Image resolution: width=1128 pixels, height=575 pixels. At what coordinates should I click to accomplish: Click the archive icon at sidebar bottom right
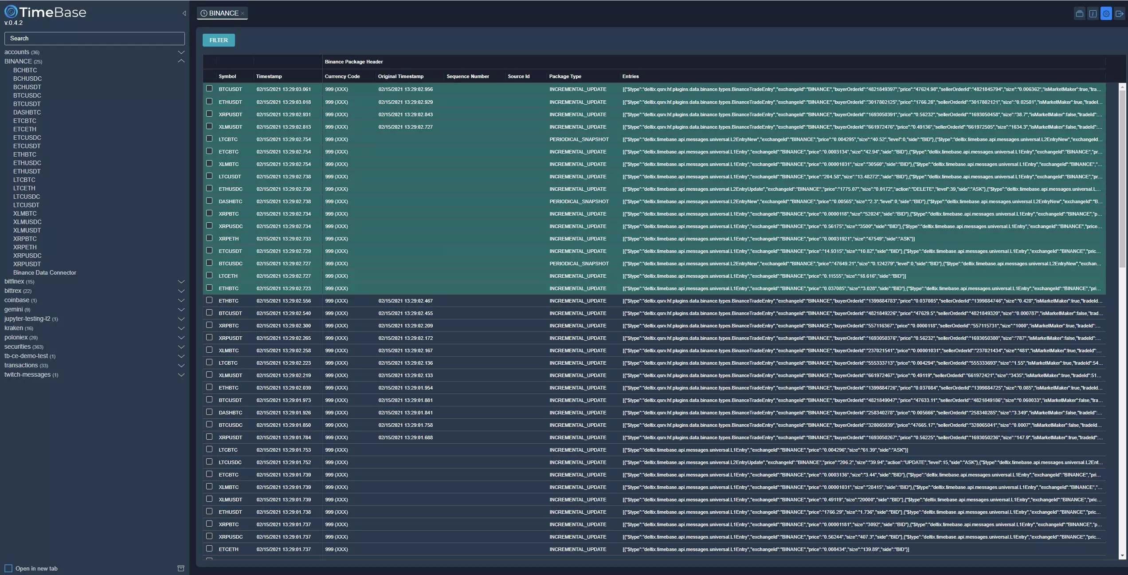point(181,568)
